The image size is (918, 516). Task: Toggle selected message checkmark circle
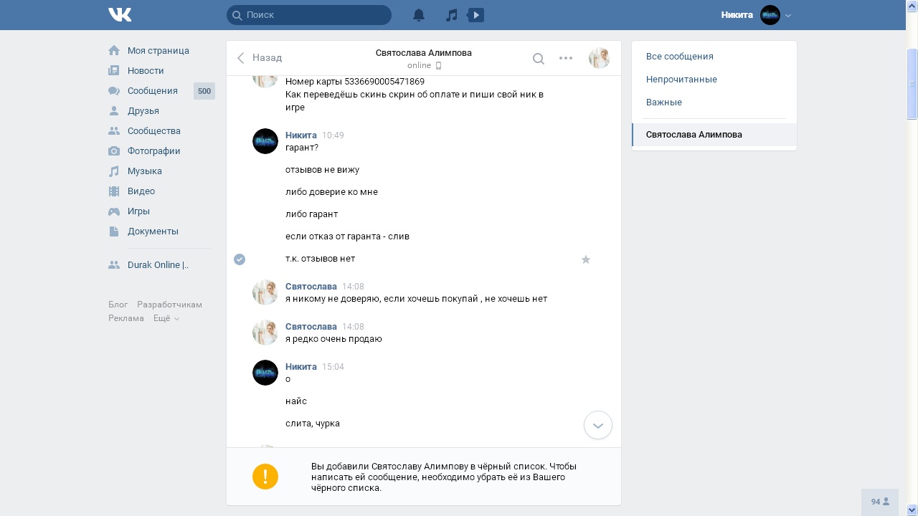coord(240,259)
